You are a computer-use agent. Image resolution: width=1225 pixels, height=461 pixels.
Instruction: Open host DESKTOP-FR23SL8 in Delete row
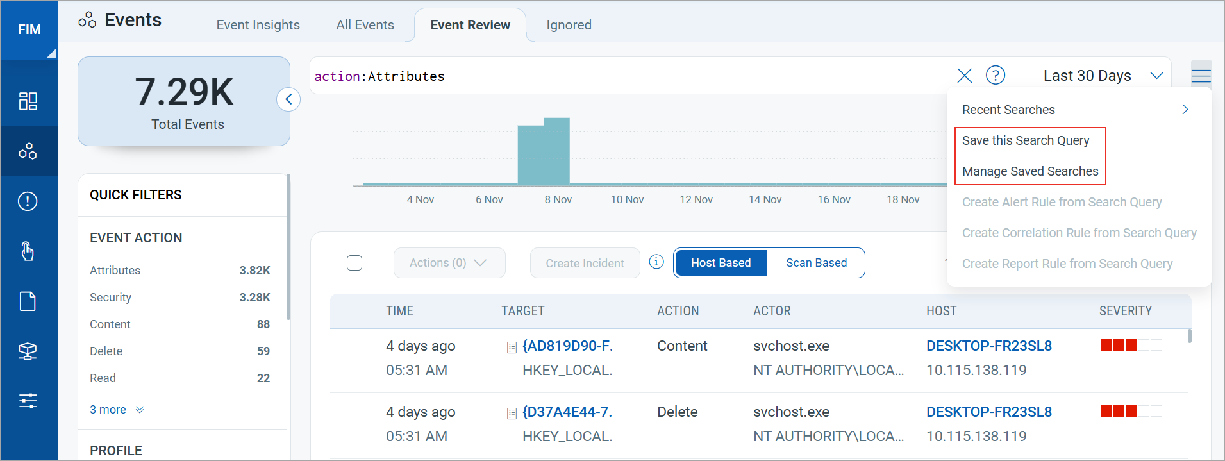coord(989,412)
